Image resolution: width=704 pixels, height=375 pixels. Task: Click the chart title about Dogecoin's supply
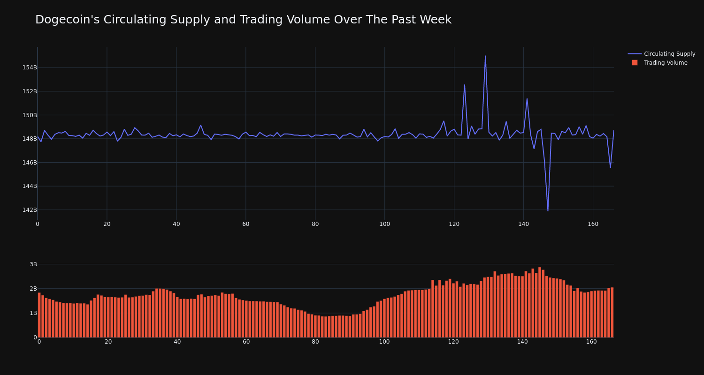point(243,20)
